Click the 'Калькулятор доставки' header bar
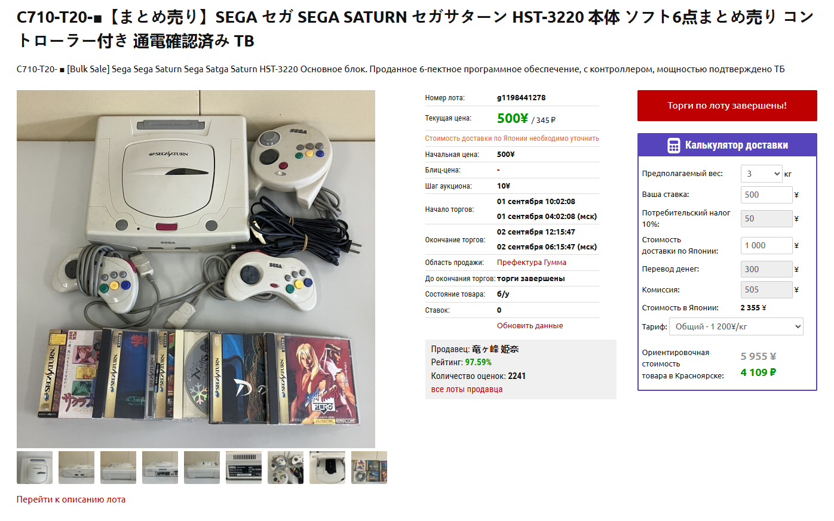834x521 pixels. [727, 145]
